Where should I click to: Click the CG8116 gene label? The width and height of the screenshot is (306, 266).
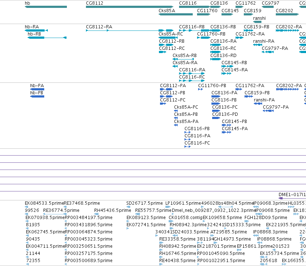(188, 3)
